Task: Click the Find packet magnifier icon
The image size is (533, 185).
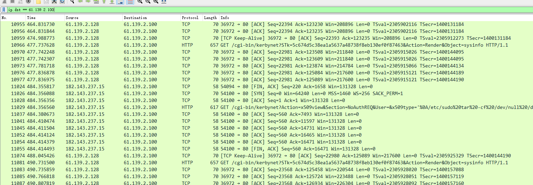Action: (x=72, y=1)
